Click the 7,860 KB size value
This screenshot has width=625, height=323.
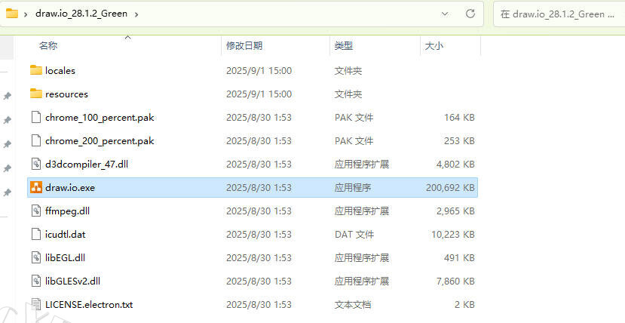click(x=455, y=281)
